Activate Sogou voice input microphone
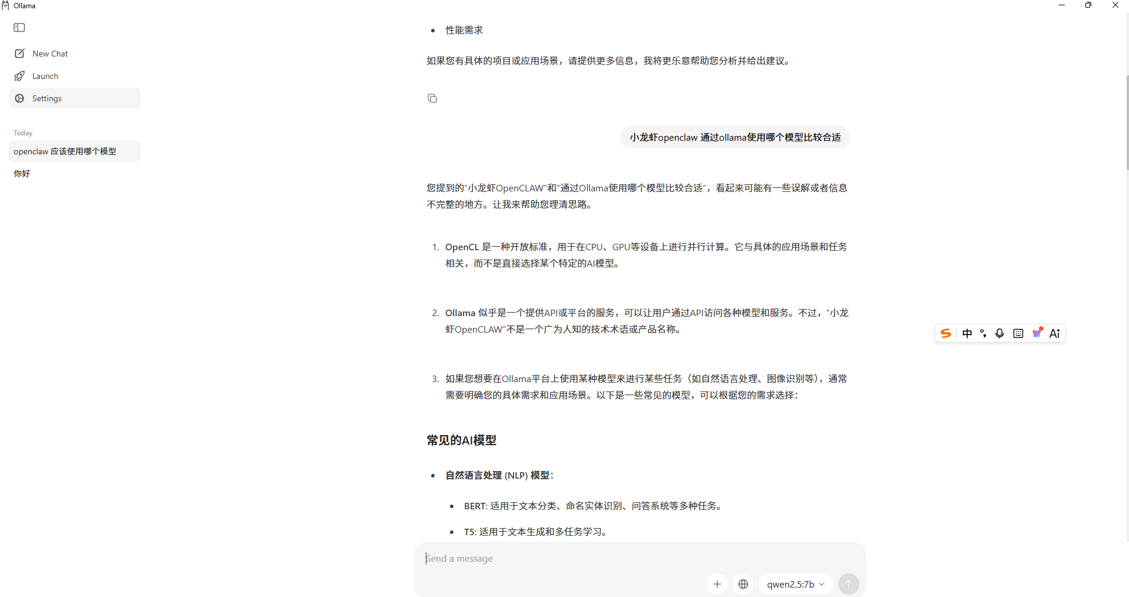Viewport: 1129px width, 597px height. coord(999,333)
